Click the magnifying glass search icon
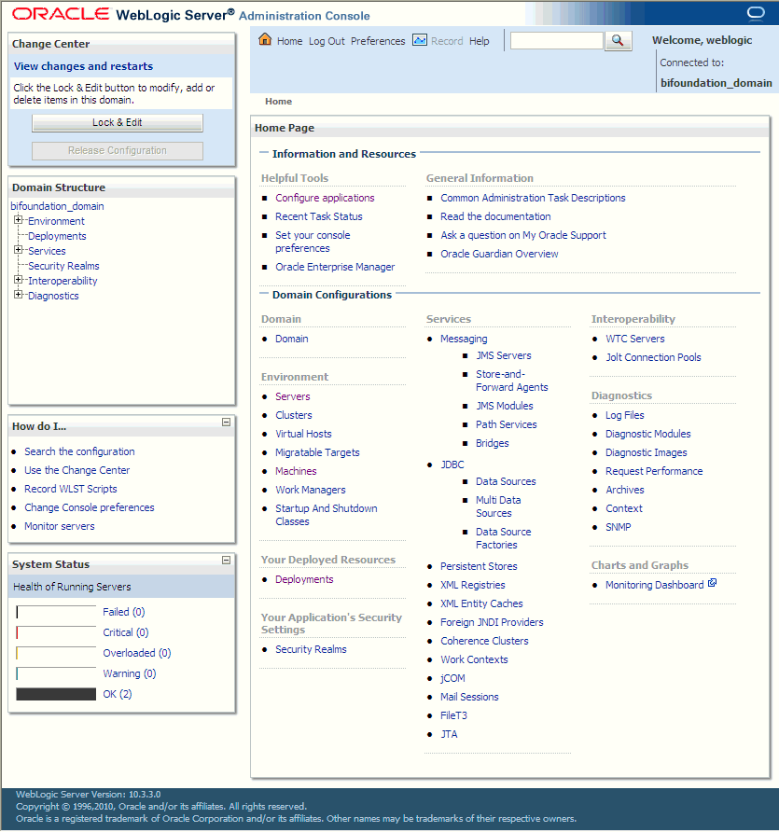 coord(618,40)
